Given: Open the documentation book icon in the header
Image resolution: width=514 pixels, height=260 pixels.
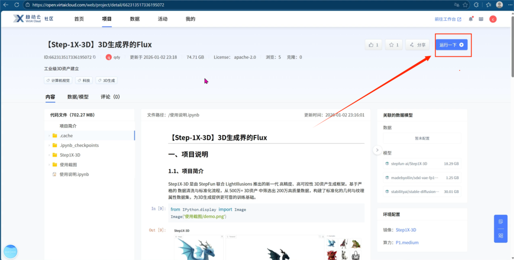Looking at the screenshot, I should click(481, 19).
